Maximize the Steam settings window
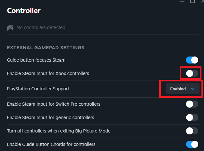204x151 pixels. tap(192, 1)
